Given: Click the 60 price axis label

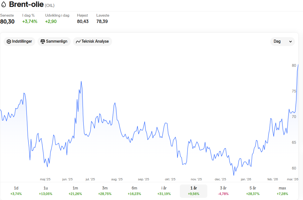Looking at the screenshot, I should click(294, 168).
